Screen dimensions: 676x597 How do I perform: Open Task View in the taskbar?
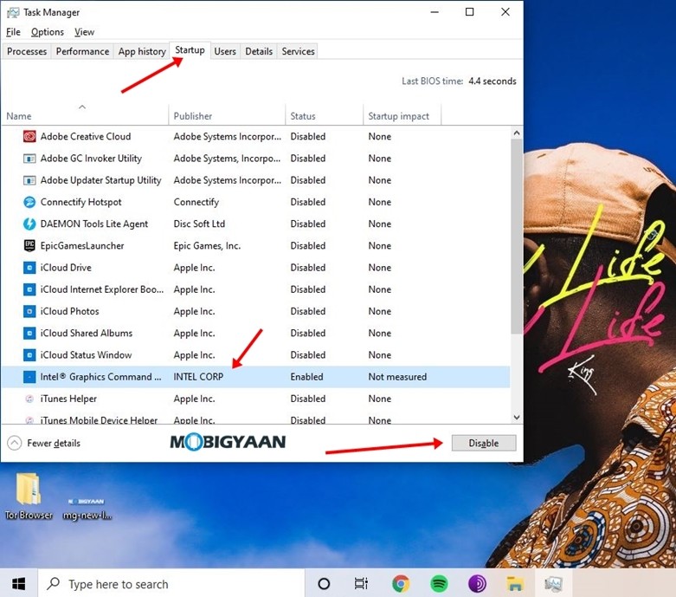click(361, 584)
